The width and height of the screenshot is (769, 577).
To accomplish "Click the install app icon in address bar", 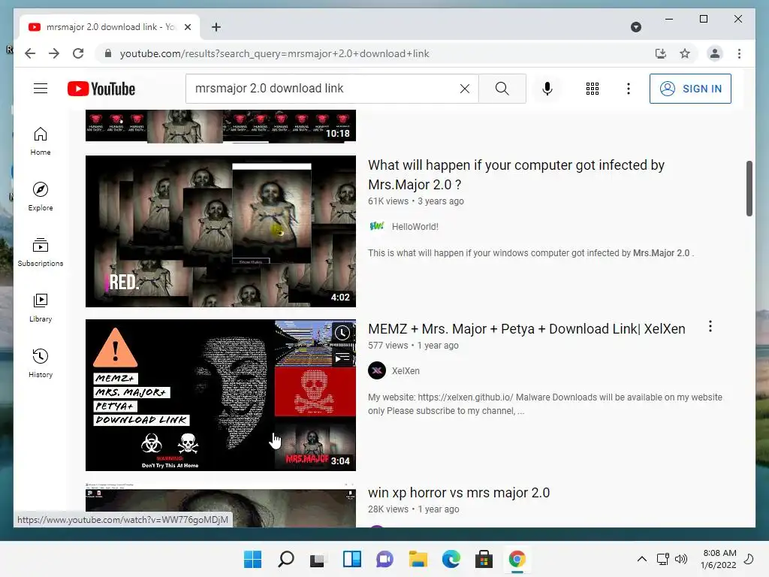I will coord(661,53).
